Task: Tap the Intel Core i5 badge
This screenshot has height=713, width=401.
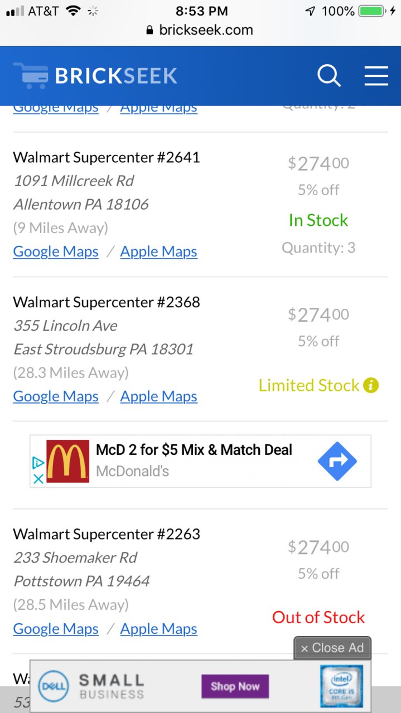Action: (x=341, y=686)
